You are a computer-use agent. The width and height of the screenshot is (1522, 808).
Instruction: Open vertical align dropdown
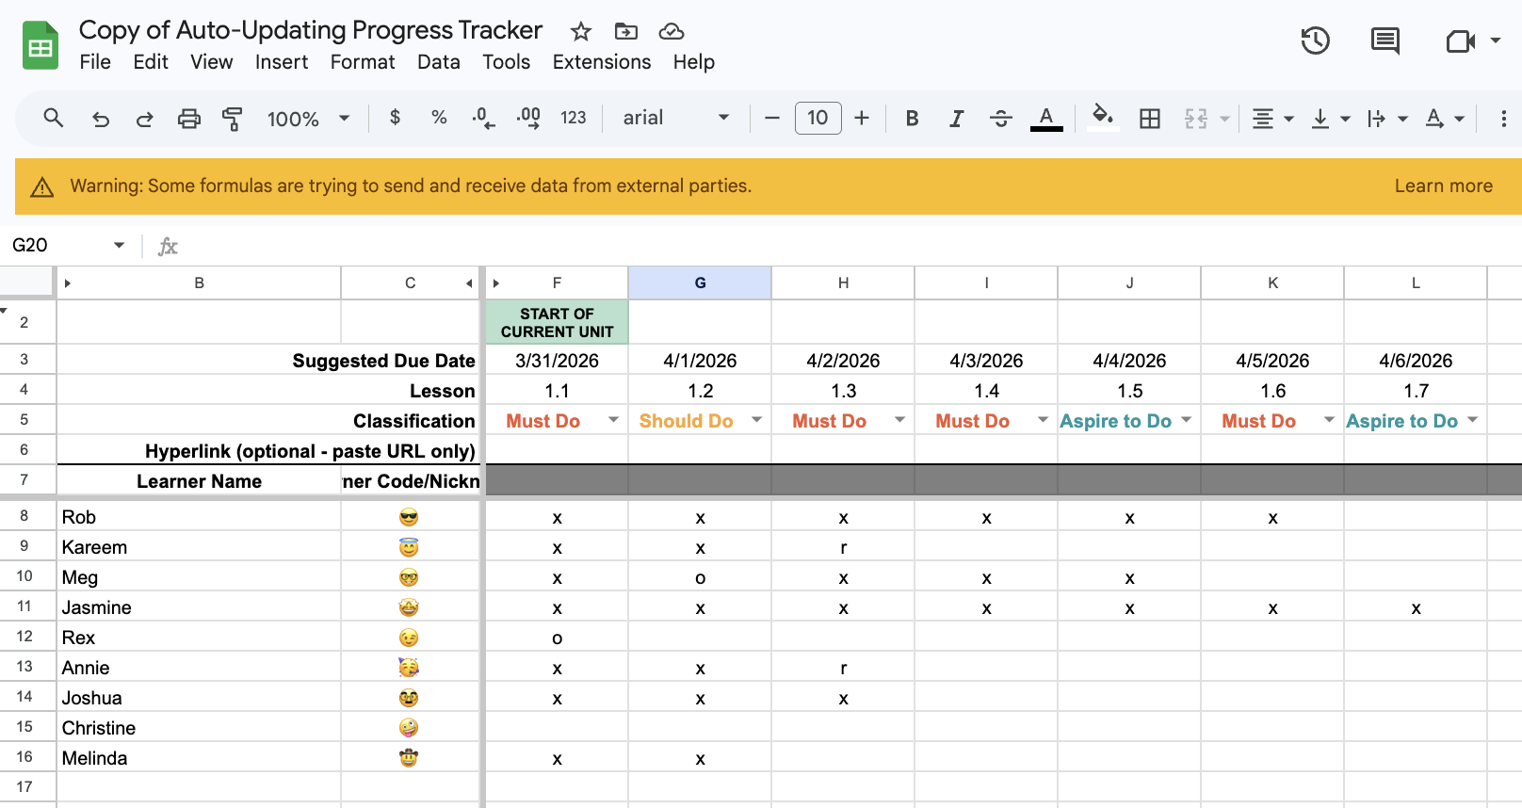(x=1331, y=119)
